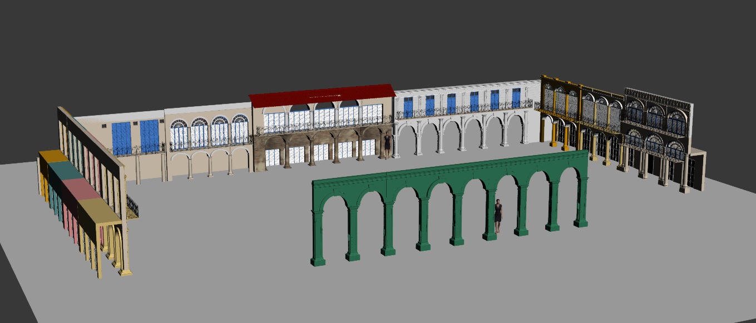
Task: Click the leftmost blue door on white building
Action: [x=408, y=107]
